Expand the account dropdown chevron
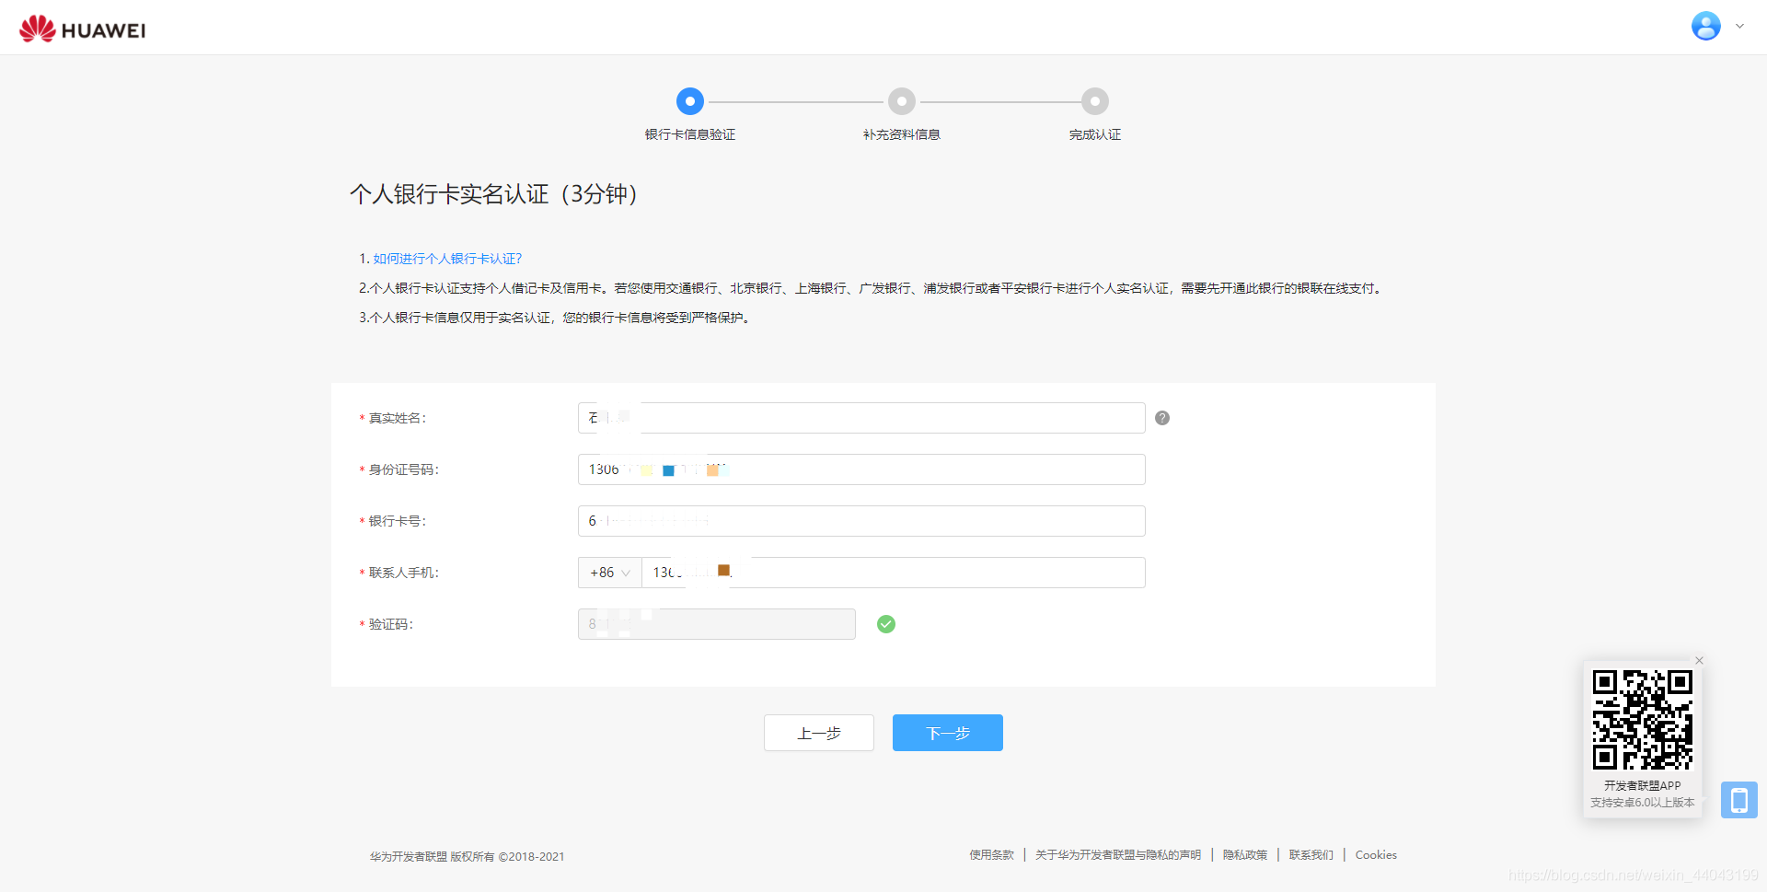1767x892 pixels. [1739, 26]
